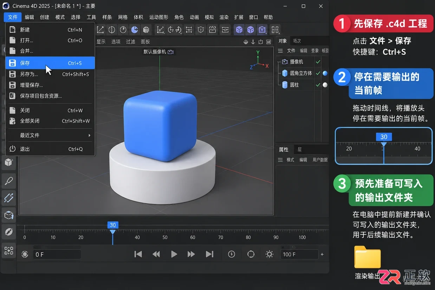Click the record keyframe icon beside 0 F
This screenshot has width=435, height=290.
25,254
